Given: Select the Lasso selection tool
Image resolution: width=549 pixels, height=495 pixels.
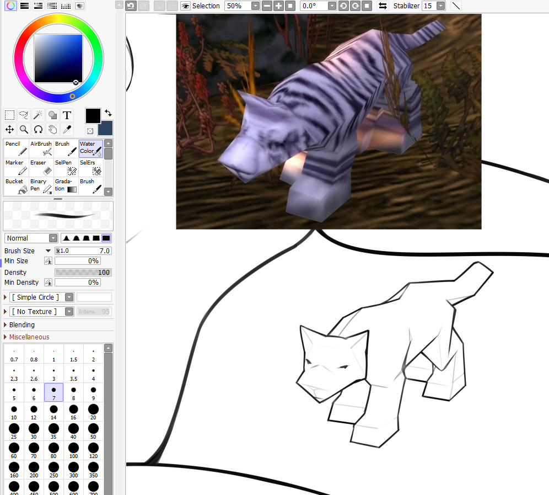Looking at the screenshot, I should tap(24, 115).
